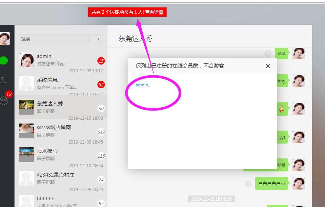Click the 'yyt' message bubble
The height and width of the screenshot is (207, 325).
[x=282, y=137]
